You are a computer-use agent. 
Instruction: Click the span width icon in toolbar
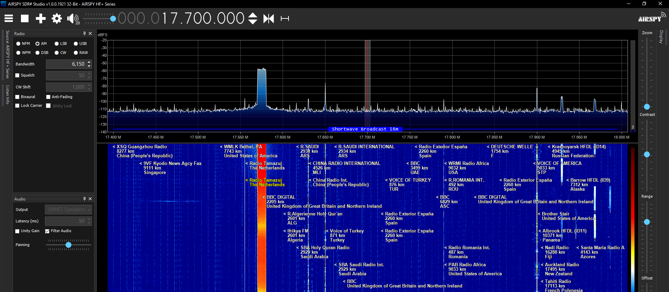coord(285,18)
